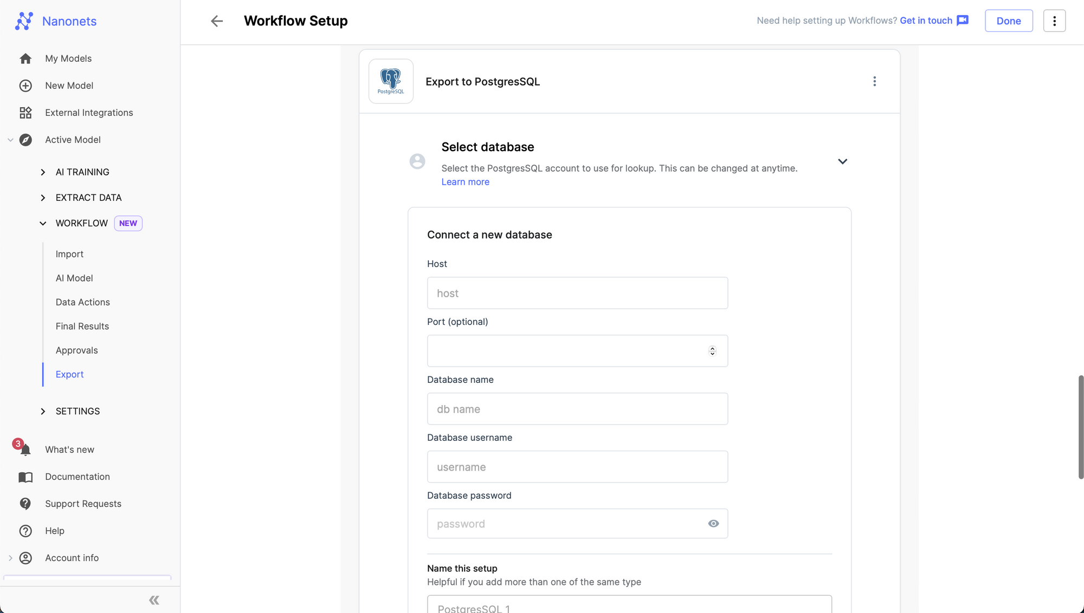Click the back arrow beside Workflow Setup
Viewport: 1084px width, 613px height.
pos(217,21)
